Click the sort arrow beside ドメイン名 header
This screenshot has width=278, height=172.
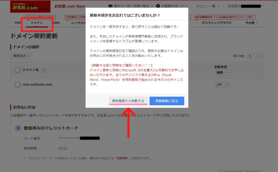point(45,70)
